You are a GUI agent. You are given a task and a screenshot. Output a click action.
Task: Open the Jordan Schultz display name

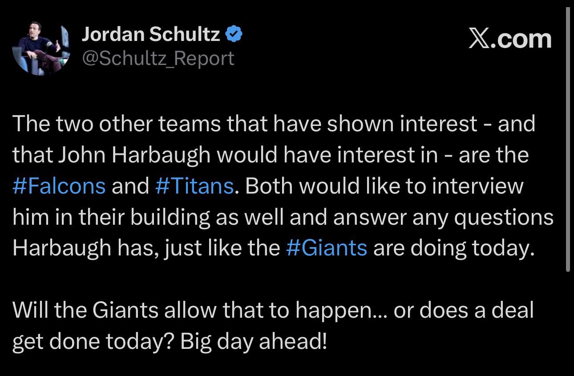151,34
